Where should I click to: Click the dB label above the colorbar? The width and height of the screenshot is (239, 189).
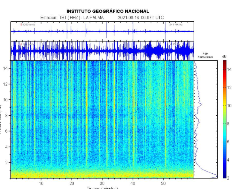(x=224, y=57)
